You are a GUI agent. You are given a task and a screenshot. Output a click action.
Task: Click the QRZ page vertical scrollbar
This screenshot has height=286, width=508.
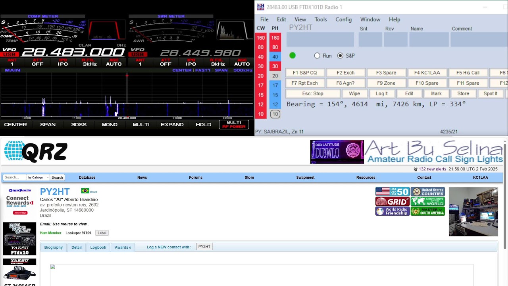[505, 196]
